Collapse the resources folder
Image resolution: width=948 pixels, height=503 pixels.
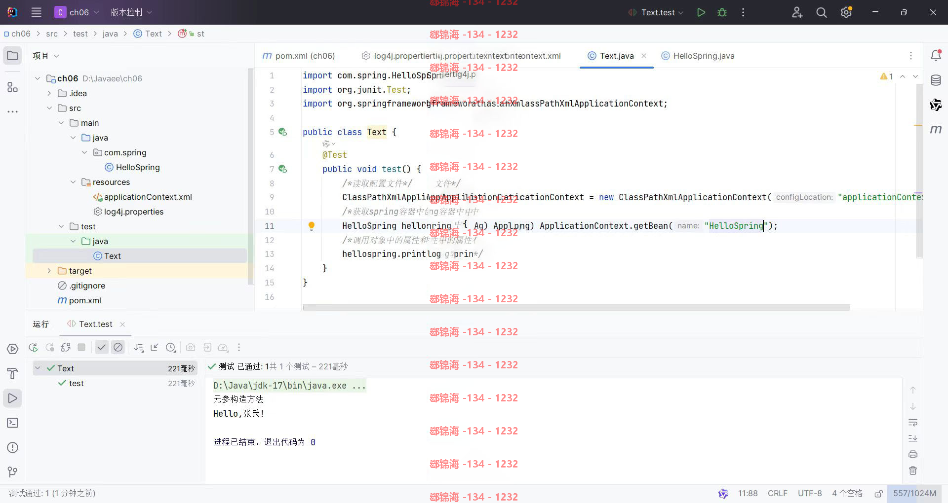point(73,182)
